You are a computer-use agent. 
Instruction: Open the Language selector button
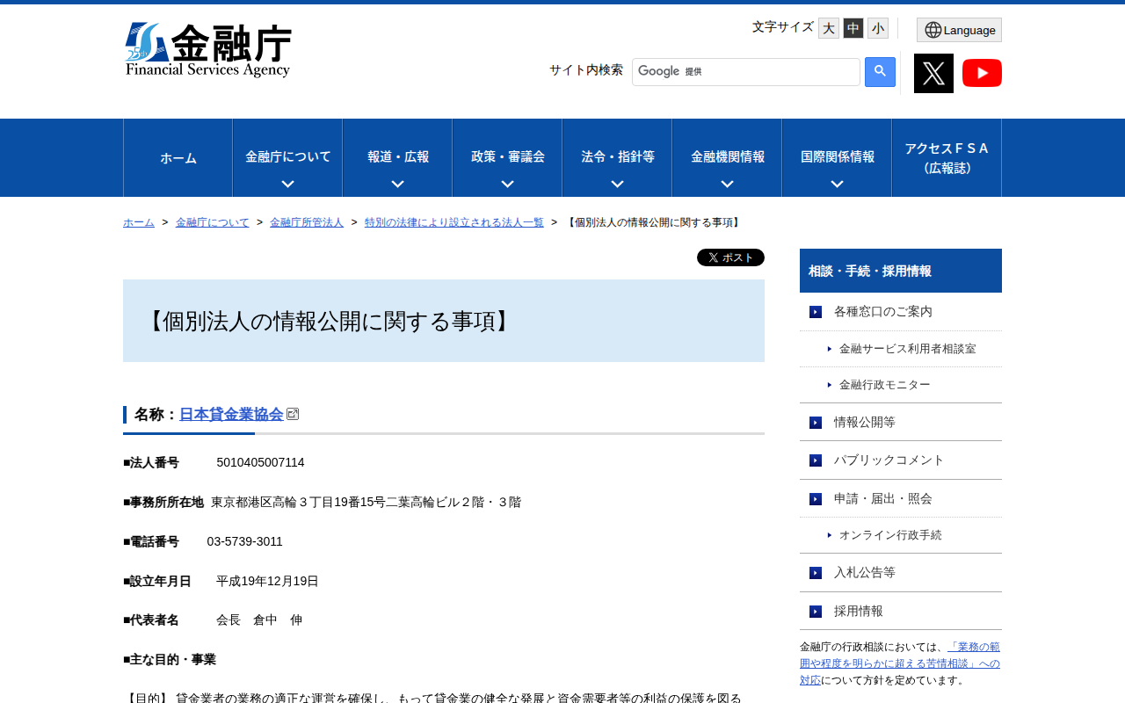pos(959,30)
